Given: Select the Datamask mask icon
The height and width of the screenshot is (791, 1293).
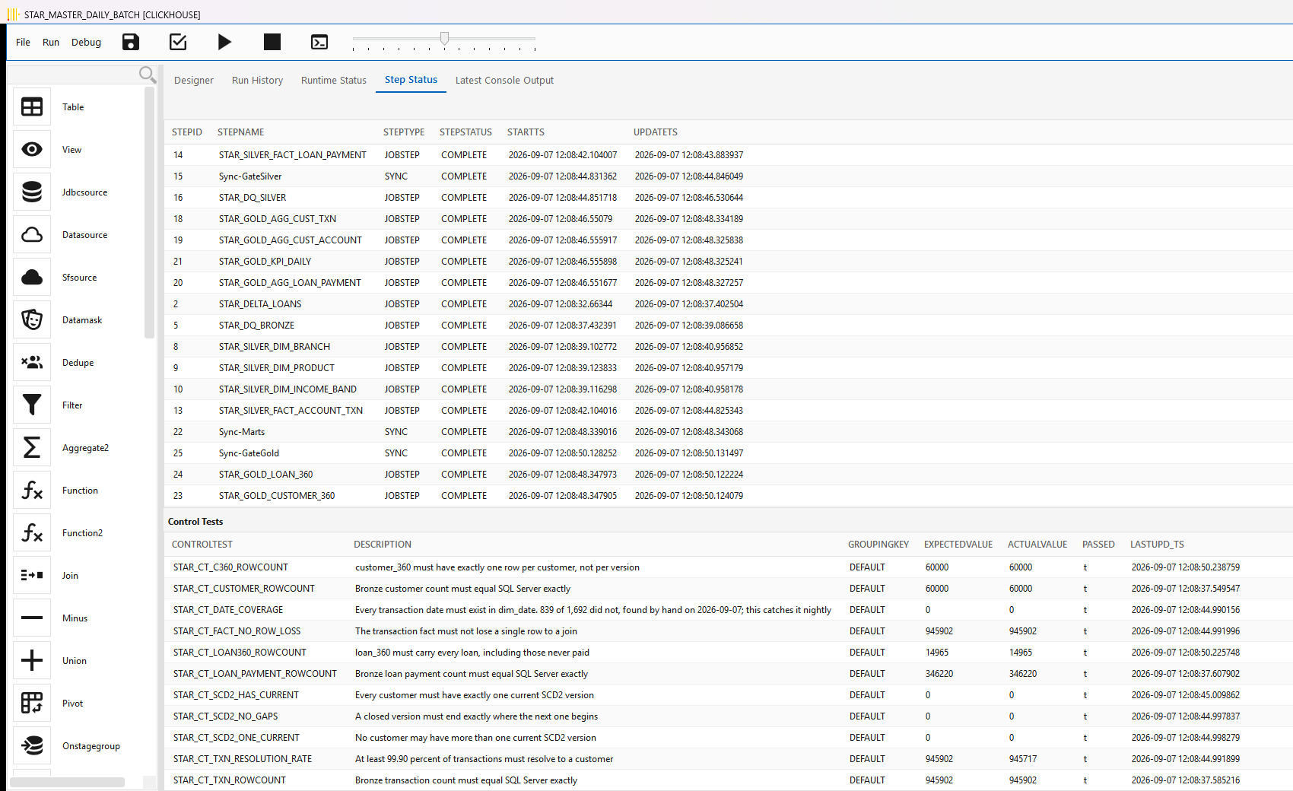Looking at the screenshot, I should (x=32, y=320).
